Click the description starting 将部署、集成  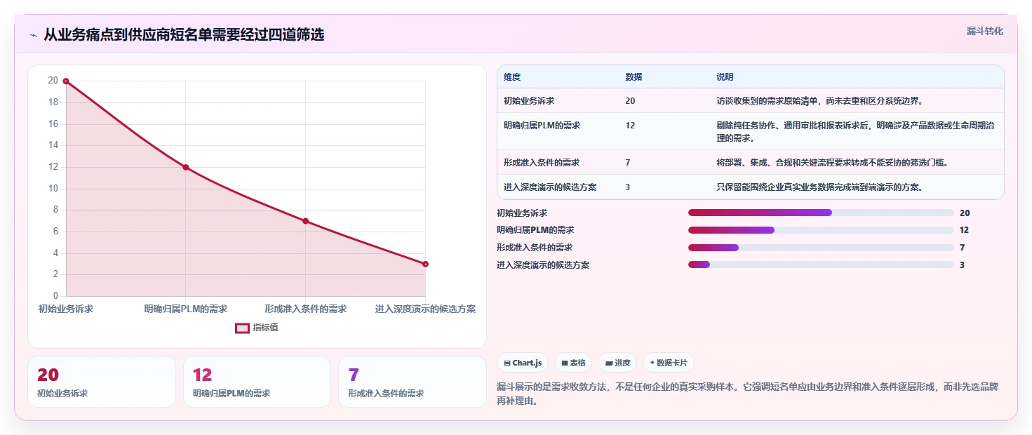[832, 163]
